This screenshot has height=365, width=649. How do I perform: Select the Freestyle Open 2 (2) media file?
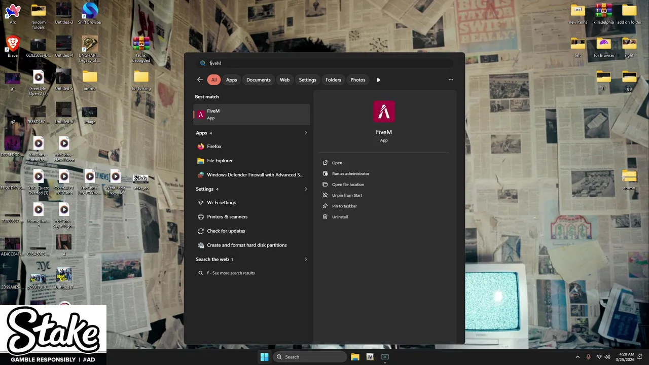(38, 83)
